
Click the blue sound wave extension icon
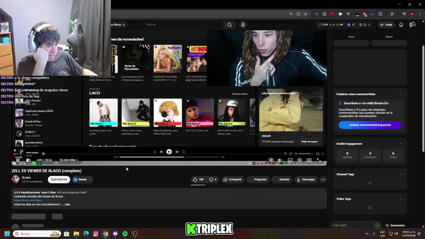316,14
